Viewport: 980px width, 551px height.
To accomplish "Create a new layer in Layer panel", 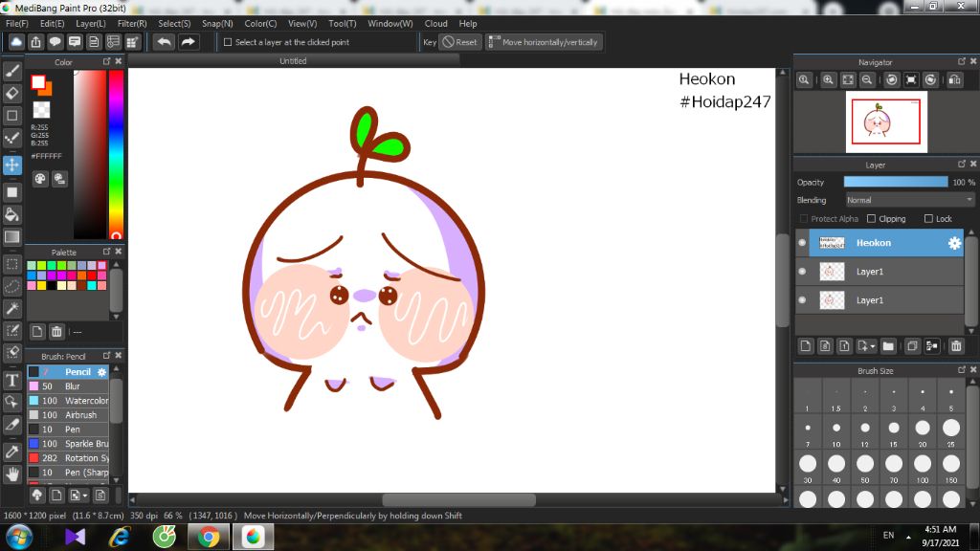I will click(x=806, y=346).
